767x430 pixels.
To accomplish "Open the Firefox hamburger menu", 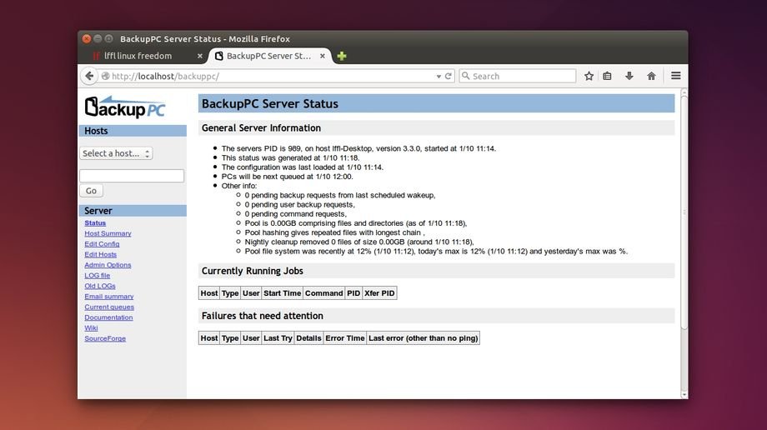I will [x=675, y=76].
